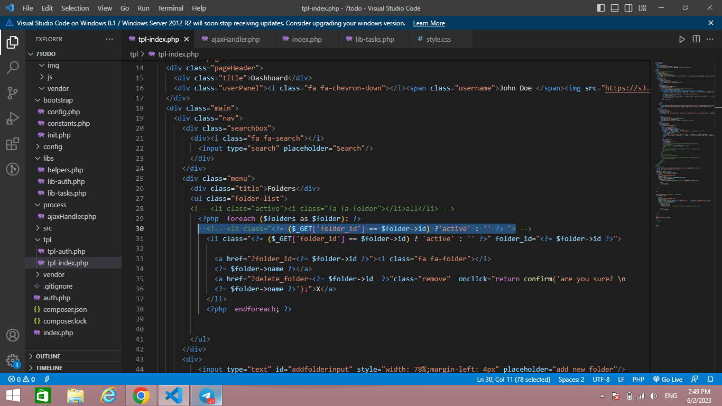This screenshot has width=722, height=406.
Task: Change indentation via Spaces: 2
Action: pyautogui.click(x=571, y=379)
